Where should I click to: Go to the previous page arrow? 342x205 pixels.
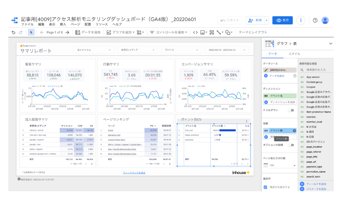coord(42,32)
